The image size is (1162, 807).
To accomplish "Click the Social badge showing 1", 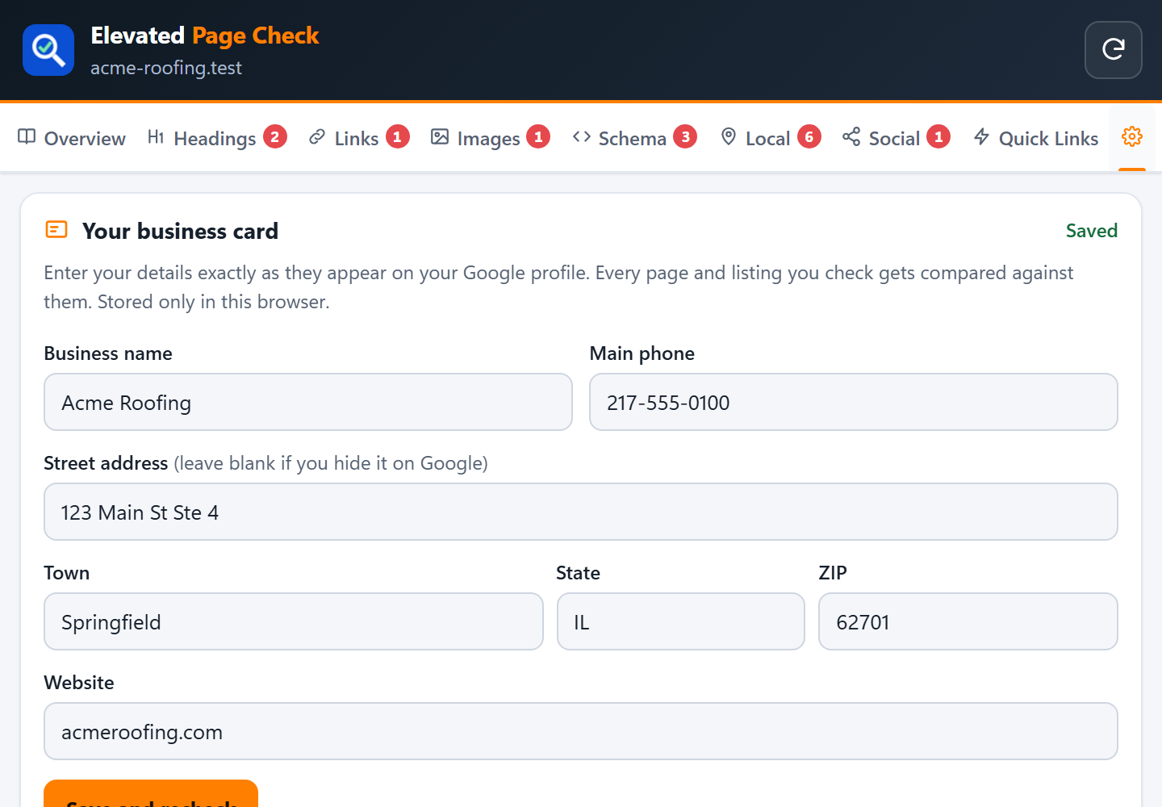I will [x=938, y=137].
